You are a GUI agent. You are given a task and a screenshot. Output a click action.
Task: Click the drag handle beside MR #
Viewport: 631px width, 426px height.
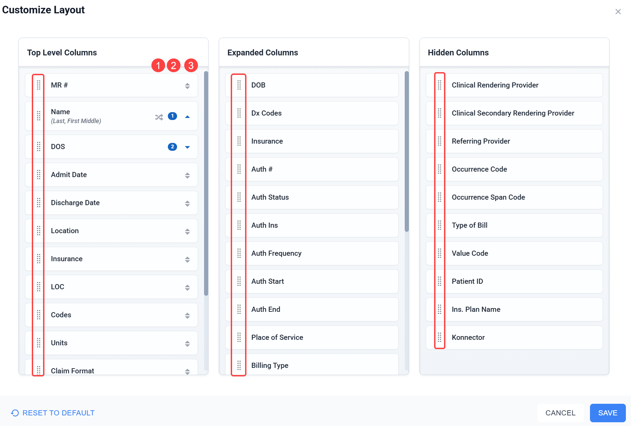tap(39, 85)
